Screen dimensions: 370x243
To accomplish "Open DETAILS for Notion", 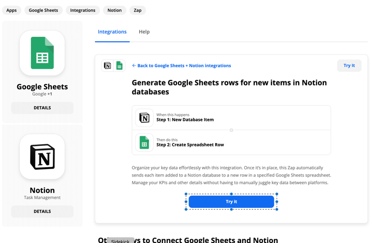I will tap(42, 212).
